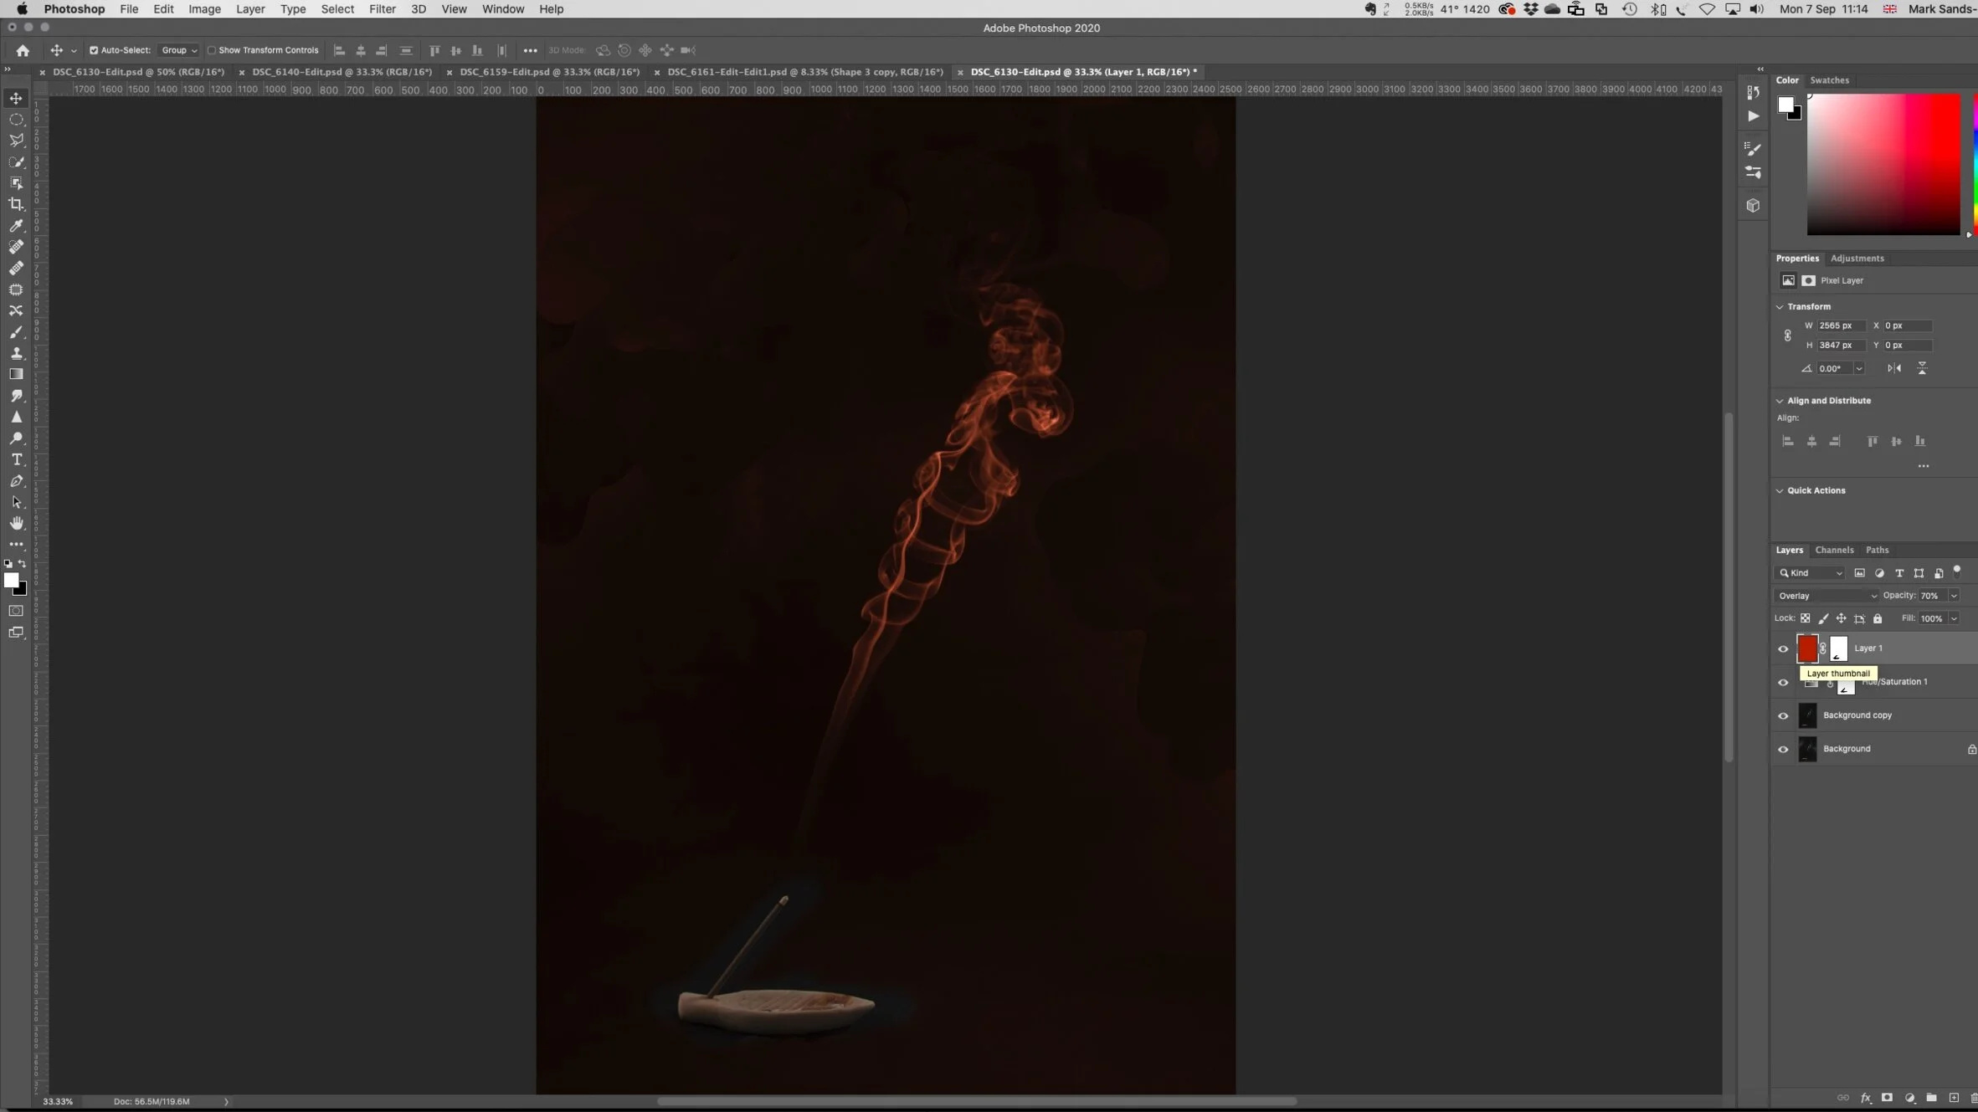Image resolution: width=1978 pixels, height=1112 pixels.
Task: Click the Lasso tool icon
Action: [x=16, y=141]
